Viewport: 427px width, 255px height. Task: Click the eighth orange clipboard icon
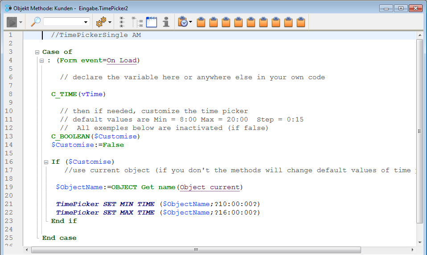[x=288, y=22]
